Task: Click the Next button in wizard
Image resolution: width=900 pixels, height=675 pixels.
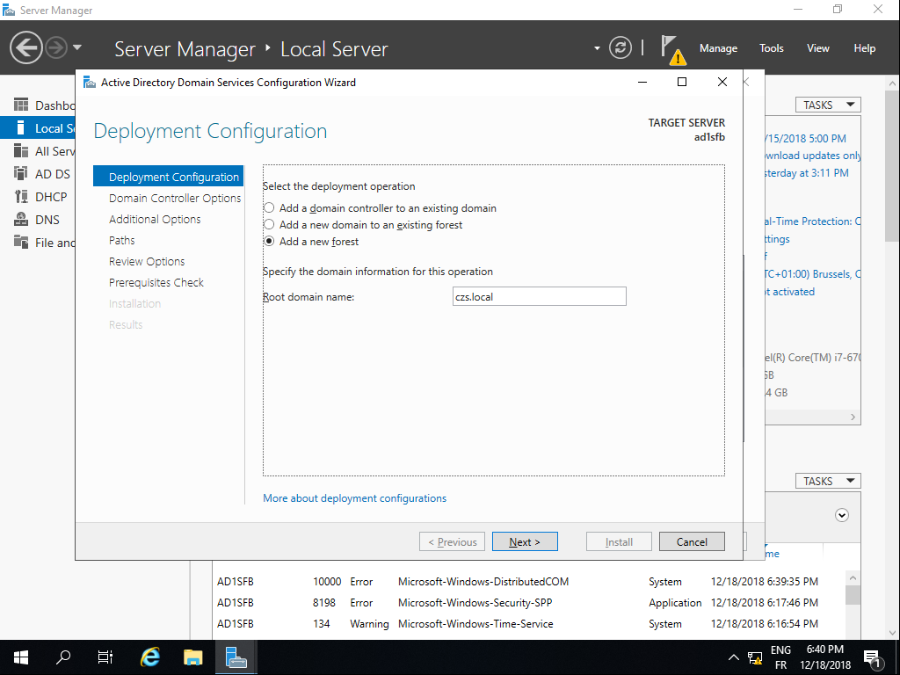Action: 525,542
